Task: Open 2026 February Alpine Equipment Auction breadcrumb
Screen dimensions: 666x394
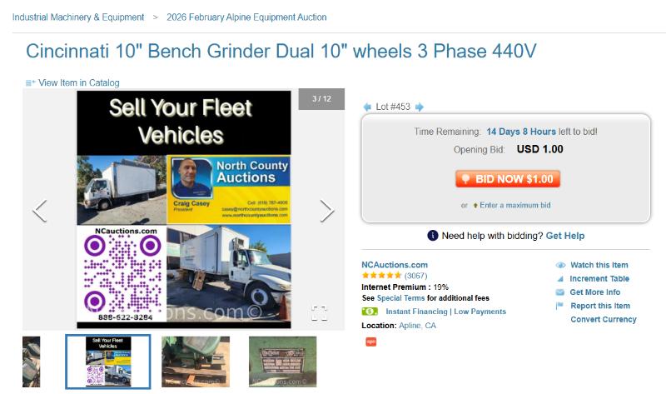Action: [246, 17]
